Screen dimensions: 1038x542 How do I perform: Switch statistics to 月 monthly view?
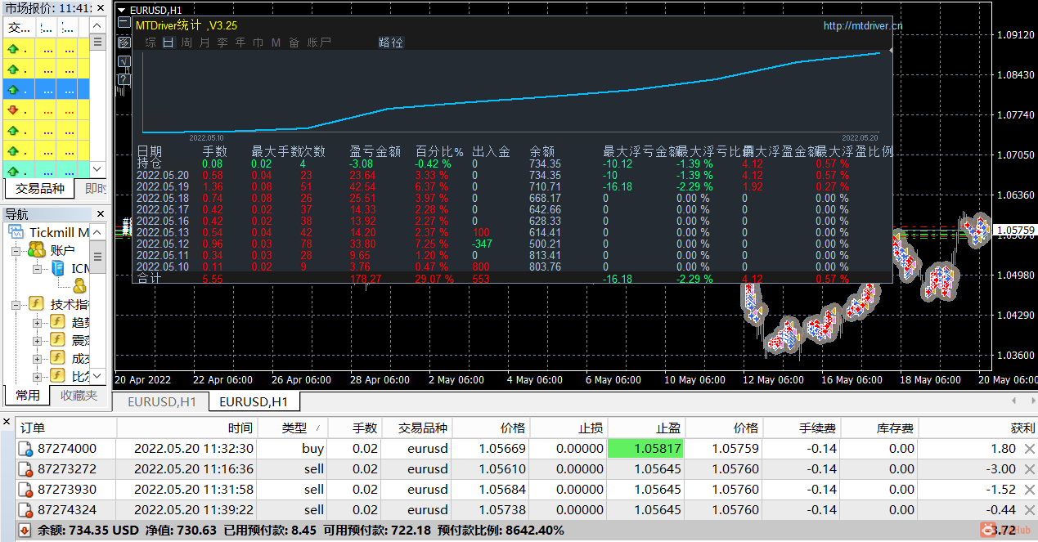pyautogui.click(x=204, y=43)
